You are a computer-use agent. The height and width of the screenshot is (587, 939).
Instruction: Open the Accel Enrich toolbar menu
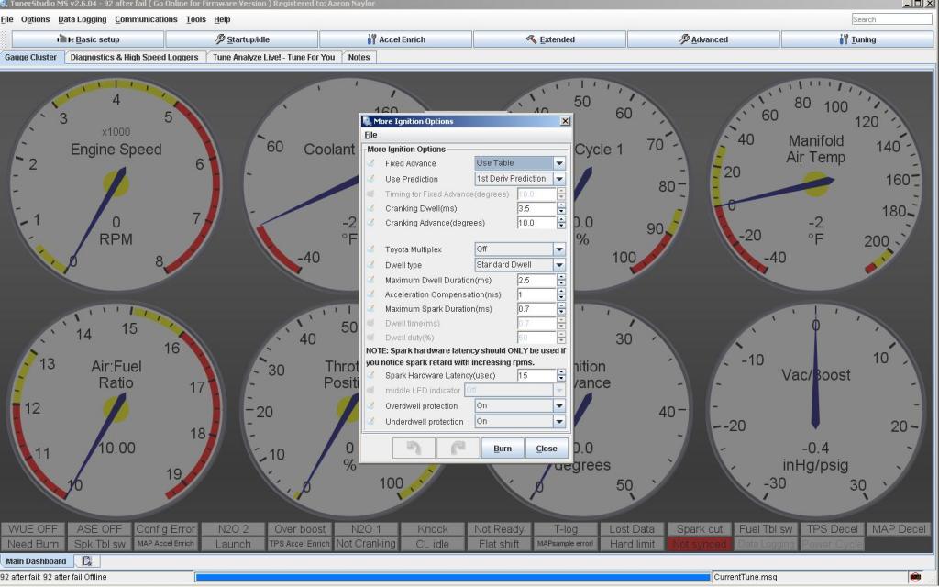pos(396,39)
